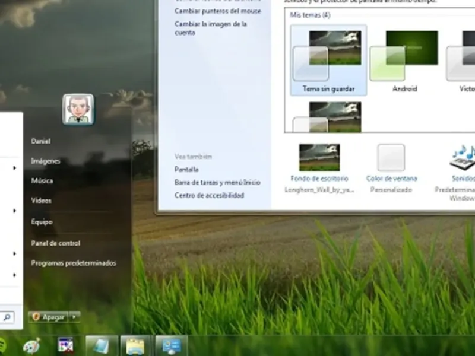Click the Color de ventana swatch
The width and height of the screenshot is (475, 356).
(391, 157)
